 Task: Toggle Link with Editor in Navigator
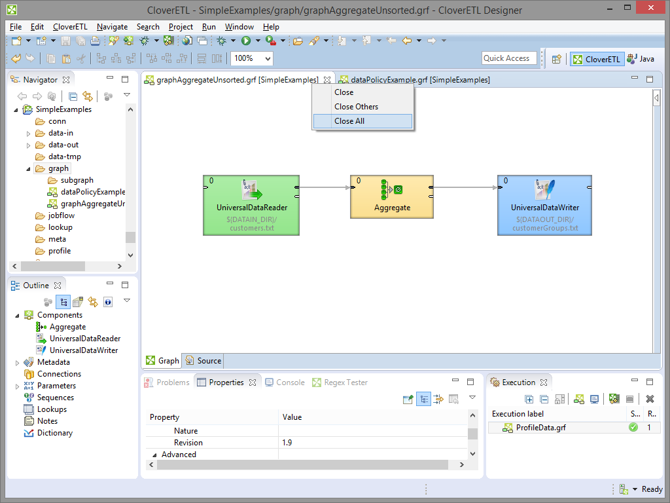tap(88, 96)
